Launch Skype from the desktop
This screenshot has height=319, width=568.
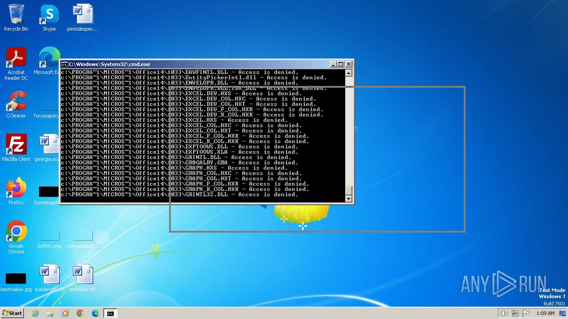(x=49, y=18)
